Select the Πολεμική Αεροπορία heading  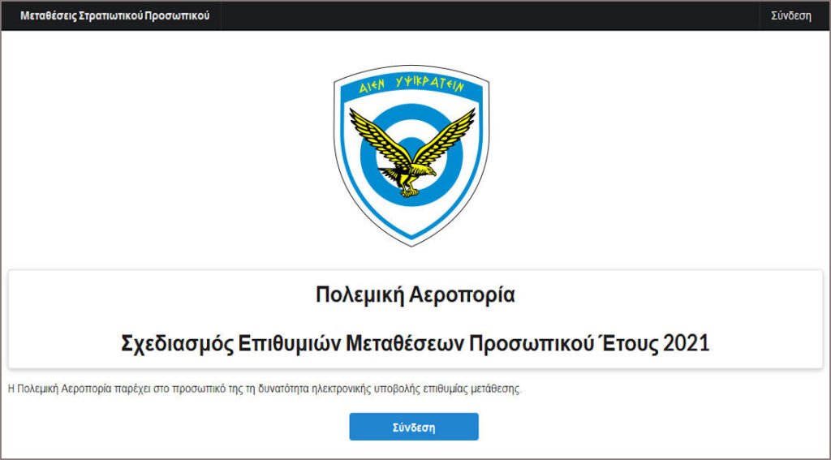415,295
